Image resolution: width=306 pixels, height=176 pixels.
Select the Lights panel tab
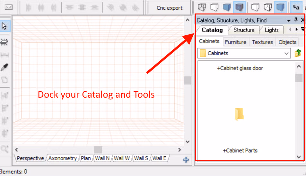click(x=272, y=30)
